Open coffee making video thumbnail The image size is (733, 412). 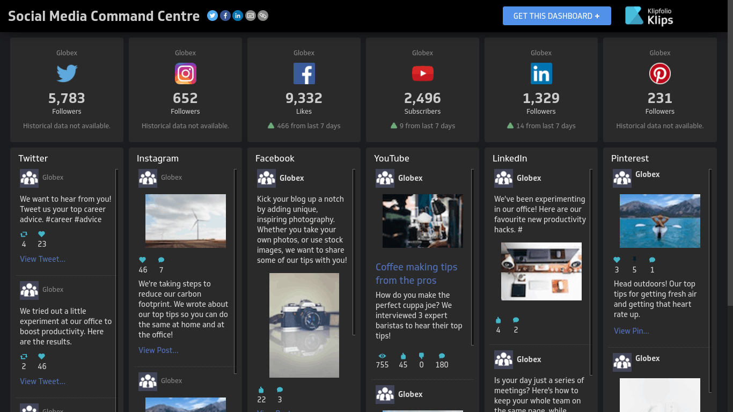[423, 221]
